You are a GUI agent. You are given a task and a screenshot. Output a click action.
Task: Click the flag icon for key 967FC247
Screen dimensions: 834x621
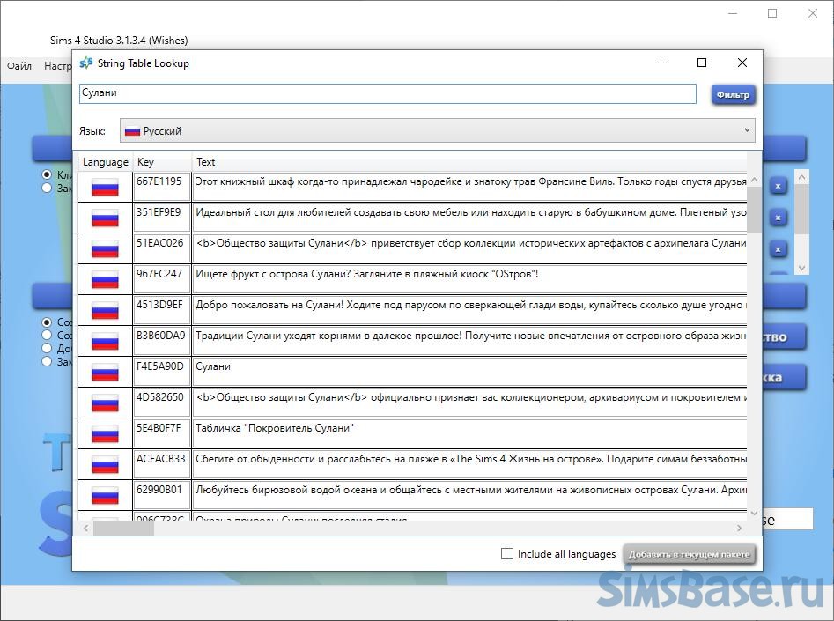click(x=105, y=279)
